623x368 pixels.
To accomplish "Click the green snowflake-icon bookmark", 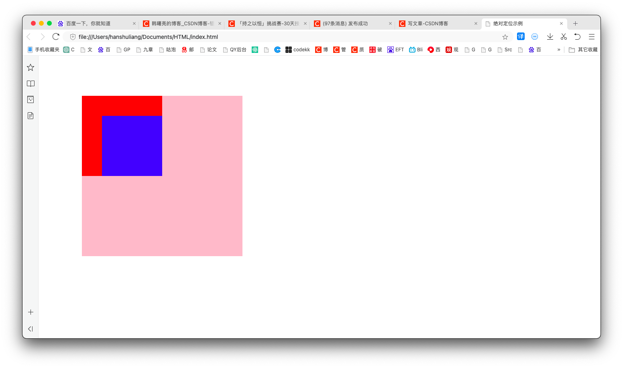I will pos(255,50).
